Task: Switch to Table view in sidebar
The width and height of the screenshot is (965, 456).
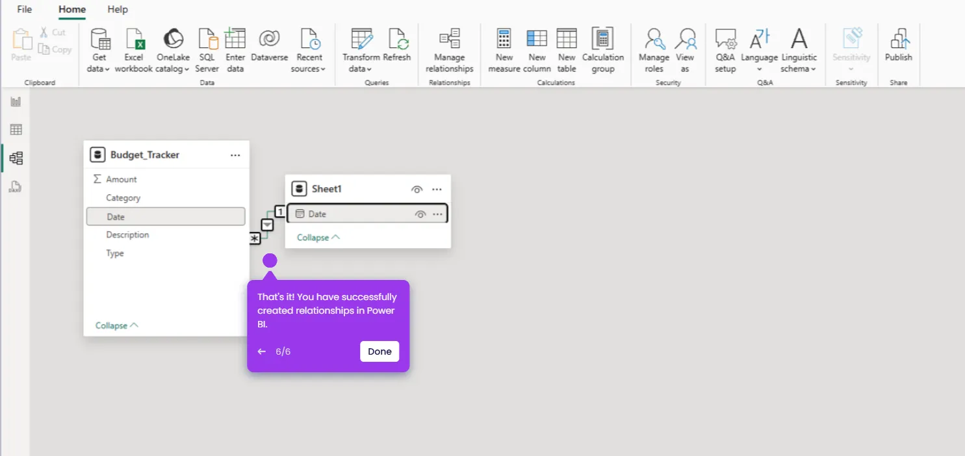Action: (x=16, y=130)
